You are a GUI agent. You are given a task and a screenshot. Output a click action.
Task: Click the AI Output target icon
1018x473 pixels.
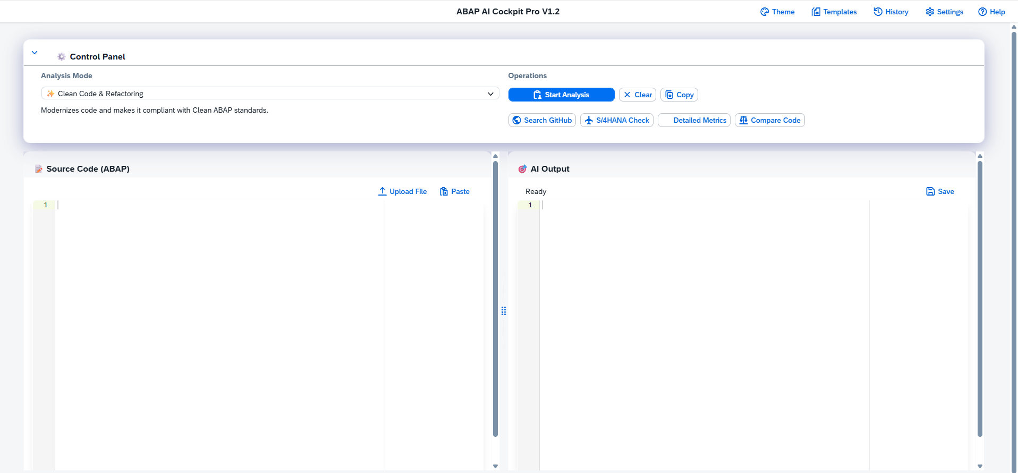click(522, 169)
